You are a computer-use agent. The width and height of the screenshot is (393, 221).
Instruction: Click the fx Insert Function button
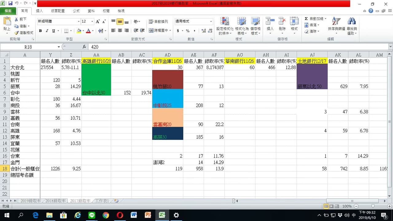pyautogui.click(x=84, y=47)
